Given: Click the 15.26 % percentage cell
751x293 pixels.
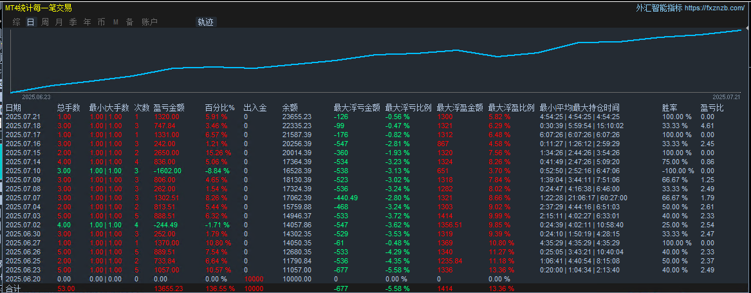Looking at the screenshot, I should [x=218, y=153].
